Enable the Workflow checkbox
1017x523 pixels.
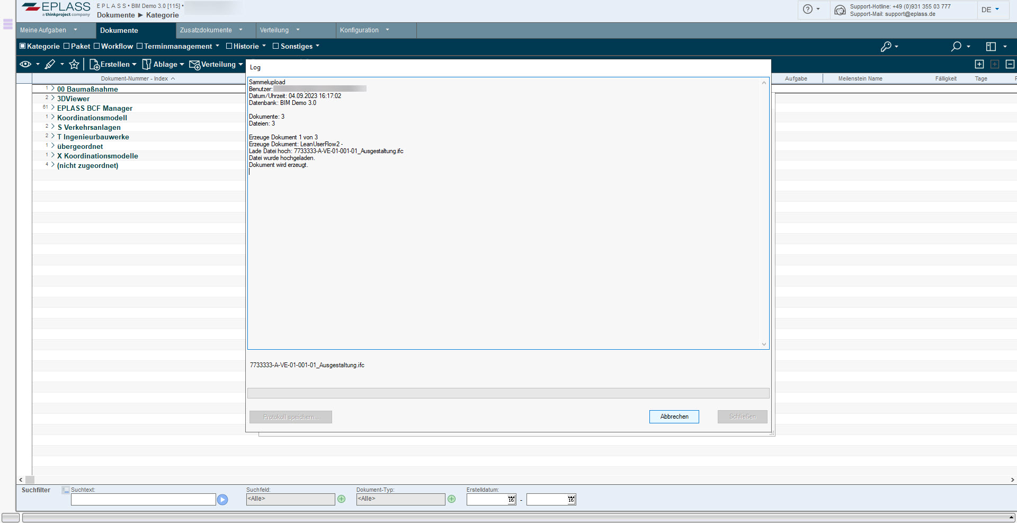click(97, 46)
